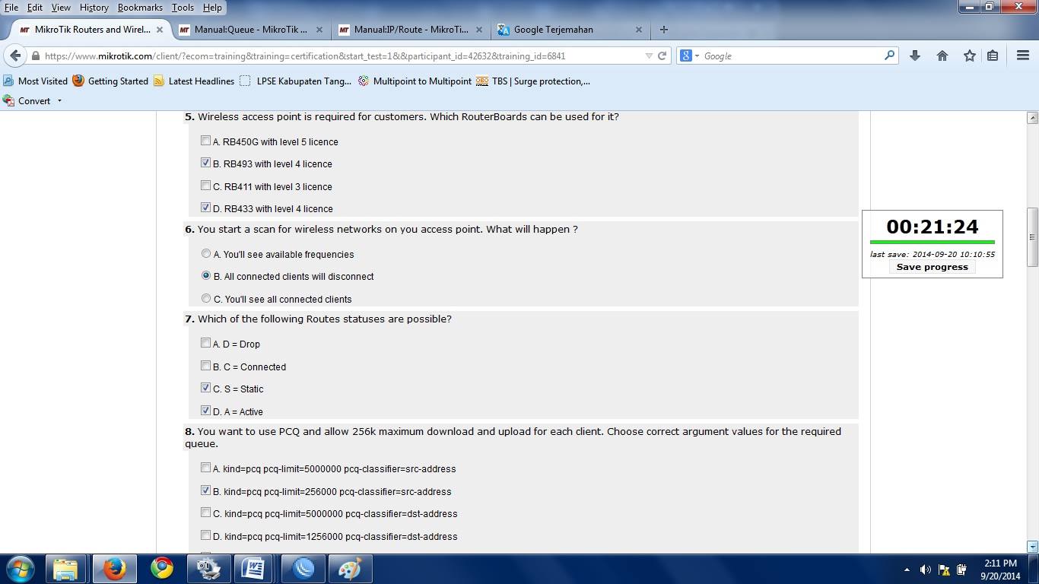Click the search magnifier icon
This screenshot has height=584, width=1039.
(889, 56)
